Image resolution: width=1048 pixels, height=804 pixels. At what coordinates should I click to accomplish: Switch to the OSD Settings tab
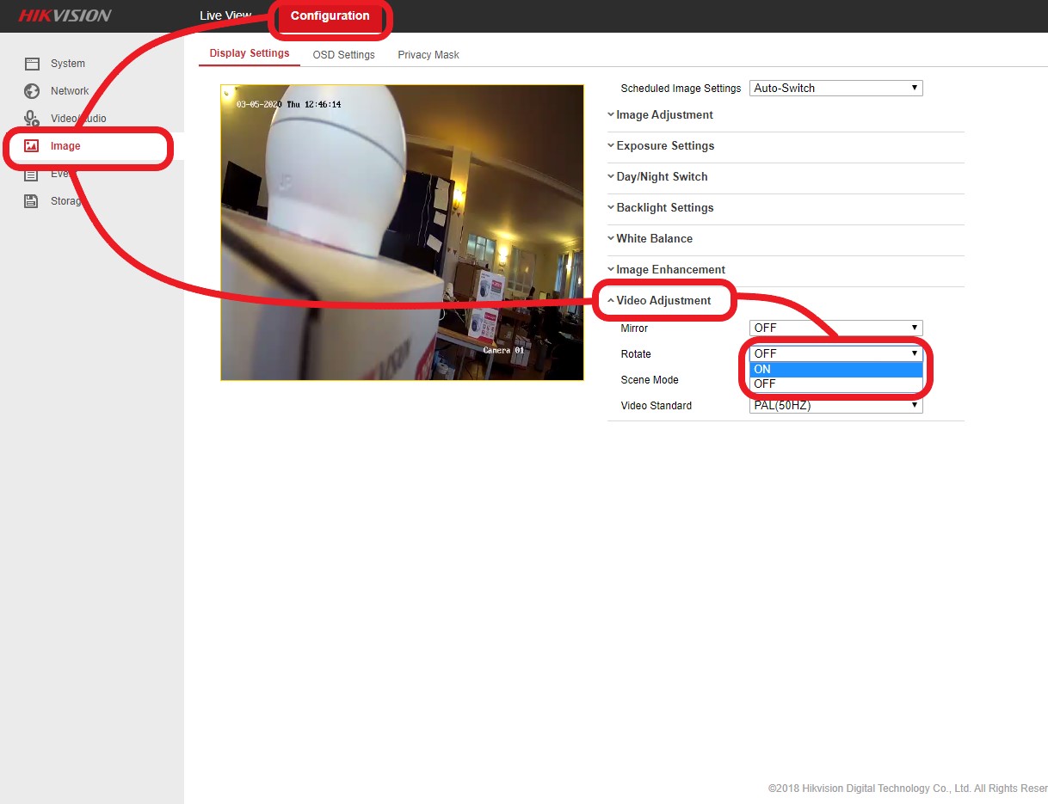click(x=343, y=55)
